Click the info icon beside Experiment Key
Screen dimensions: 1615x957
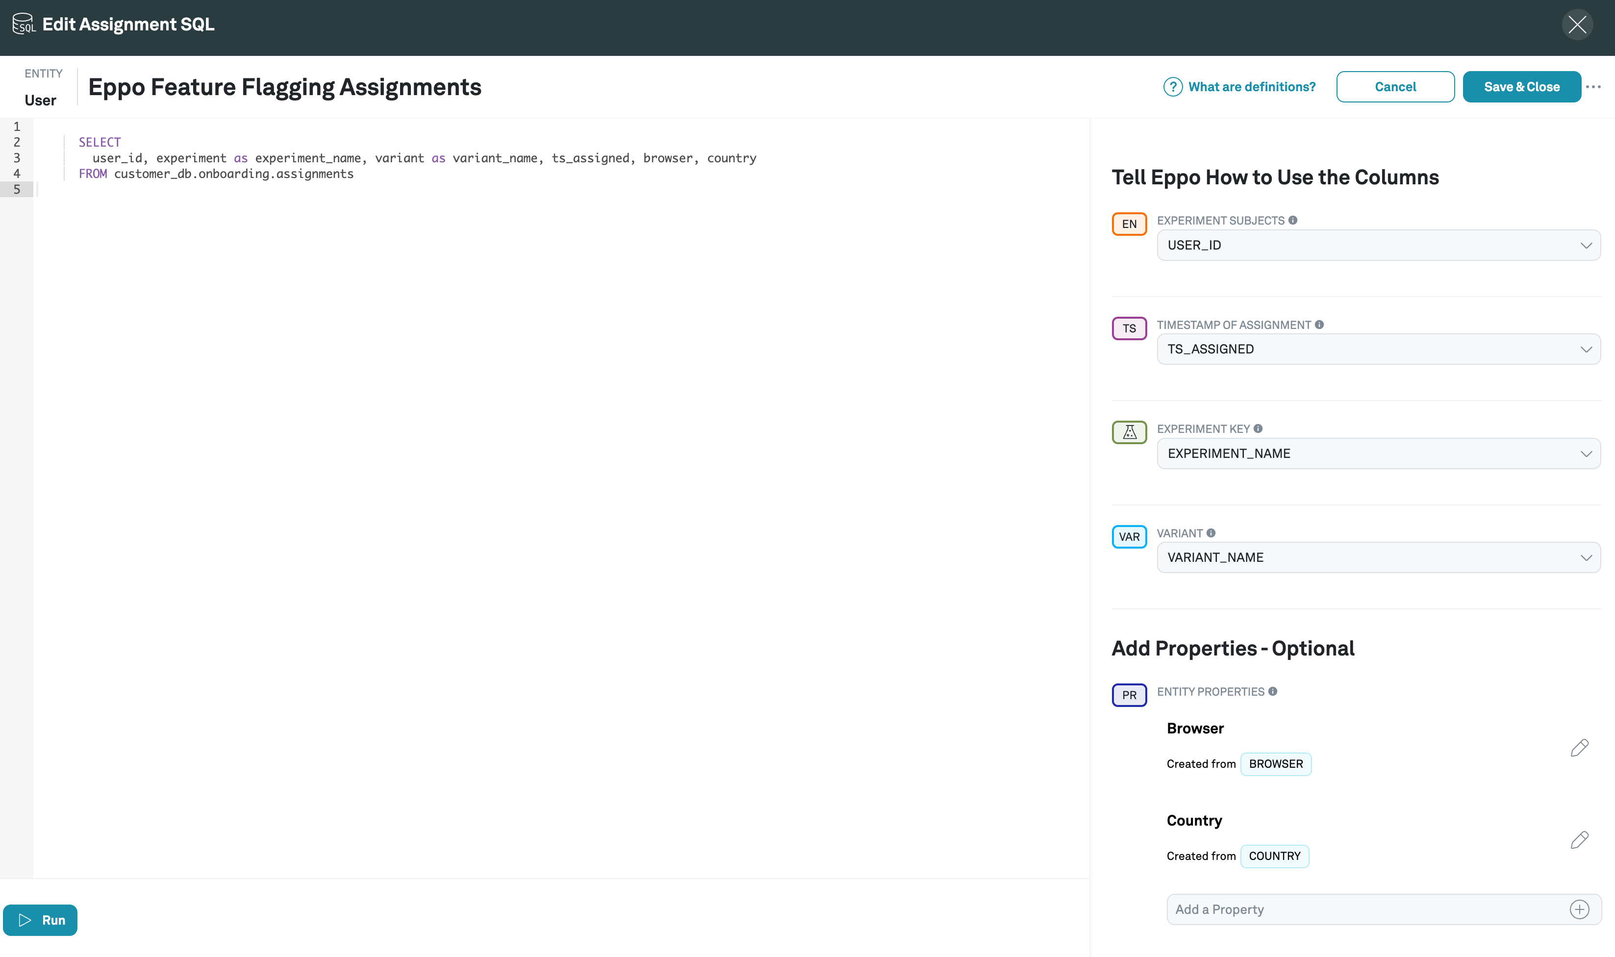pos(1258,429)
